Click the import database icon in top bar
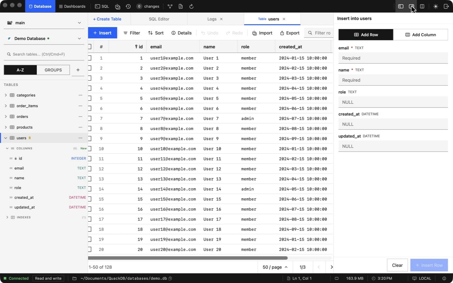This screenshot has height=283, width=453. click(x=118, y=6)
